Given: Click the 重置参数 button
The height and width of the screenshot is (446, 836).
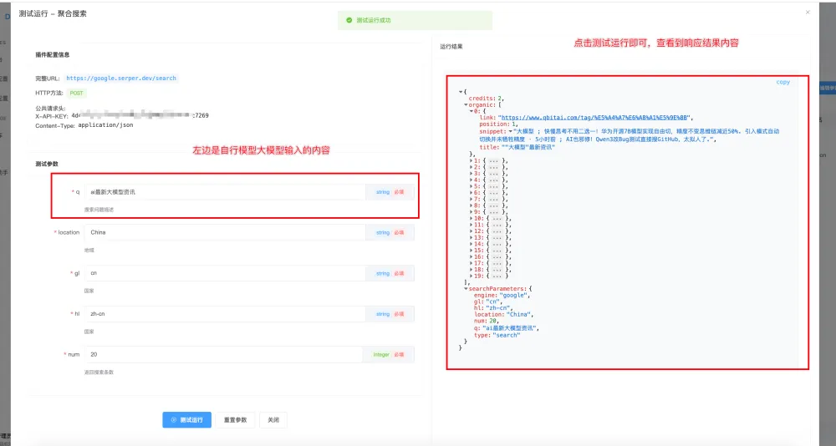Looking at the screenshot, I should tap(235, 420).
